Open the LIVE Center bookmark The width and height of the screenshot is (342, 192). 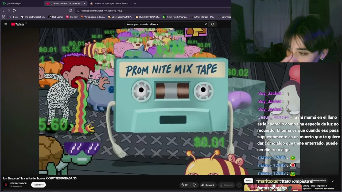coord(56,17)
